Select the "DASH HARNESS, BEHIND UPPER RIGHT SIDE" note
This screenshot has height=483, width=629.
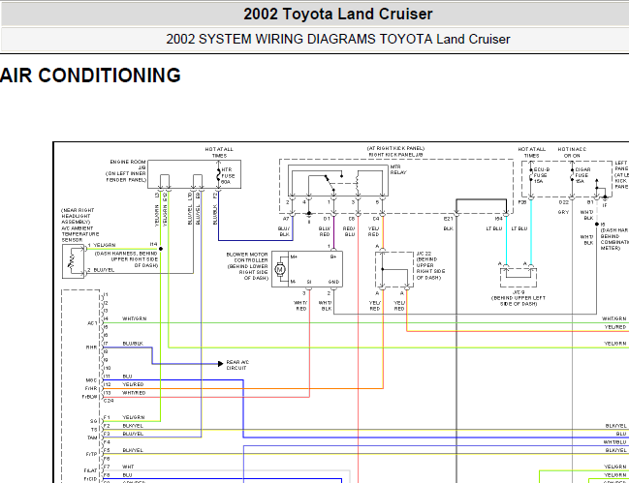coord(126,257)
